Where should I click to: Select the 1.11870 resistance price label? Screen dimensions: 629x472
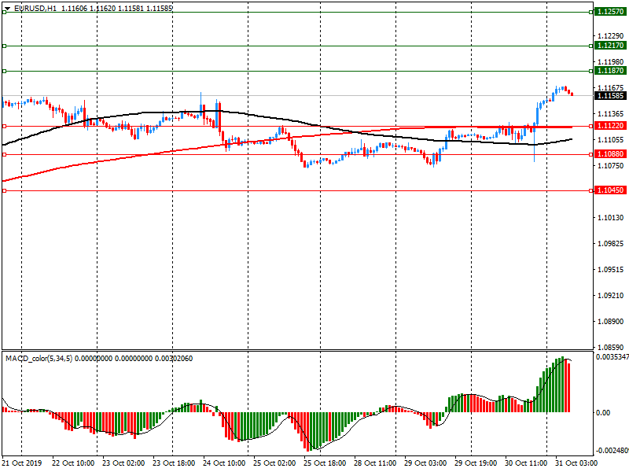pyautogui.click(x=610, y=71)
